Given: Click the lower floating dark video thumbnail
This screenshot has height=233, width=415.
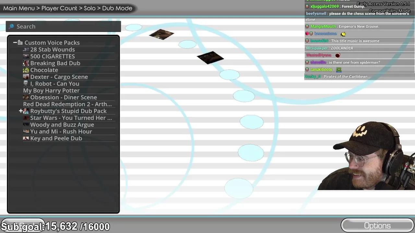Looking at the screenshot, I should pos(210,58).
